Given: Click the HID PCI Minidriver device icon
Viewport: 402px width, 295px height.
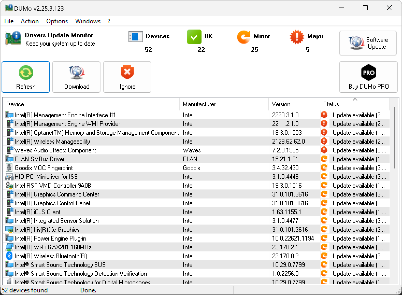Looking at the screenshot, I should point(9,177).
